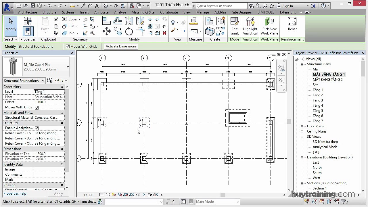Select the Move tool

coord(107,31)
